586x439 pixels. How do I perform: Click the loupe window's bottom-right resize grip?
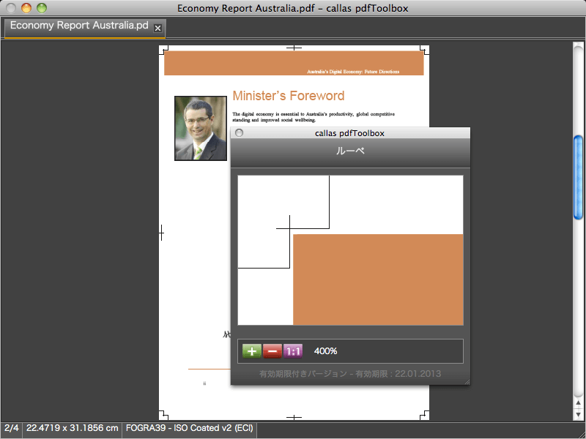(467, 381)
